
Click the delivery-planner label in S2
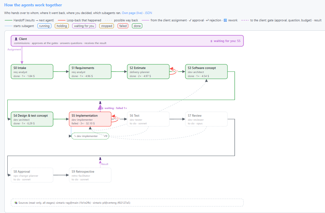click(x=140, y=72)
